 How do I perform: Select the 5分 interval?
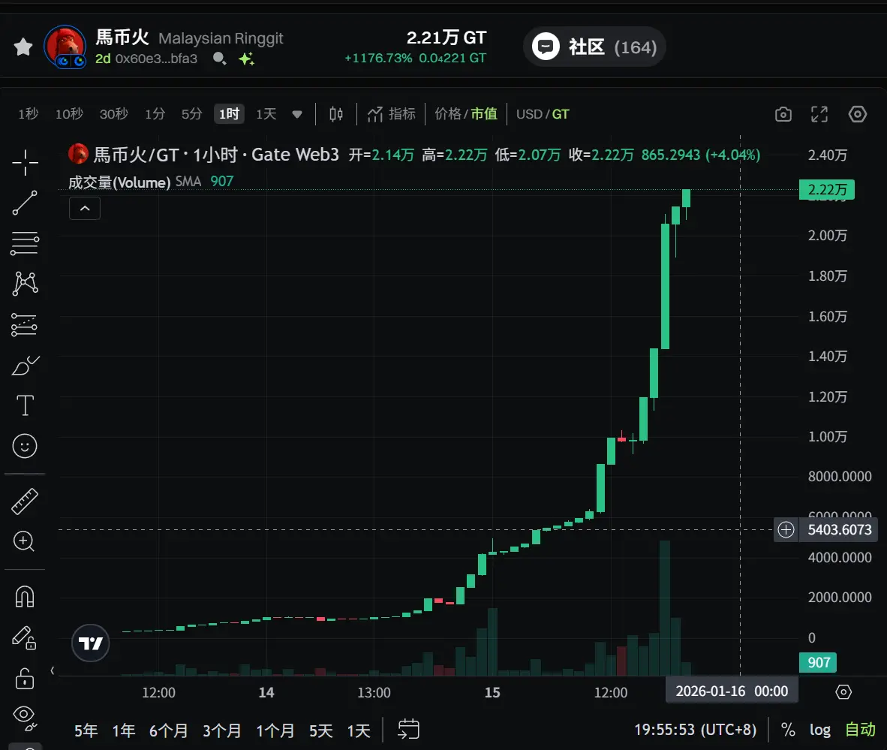pos(192,114)
